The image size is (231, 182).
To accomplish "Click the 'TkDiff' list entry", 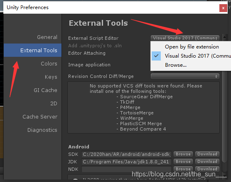I will pyautogui.click(x=127, y=102).
